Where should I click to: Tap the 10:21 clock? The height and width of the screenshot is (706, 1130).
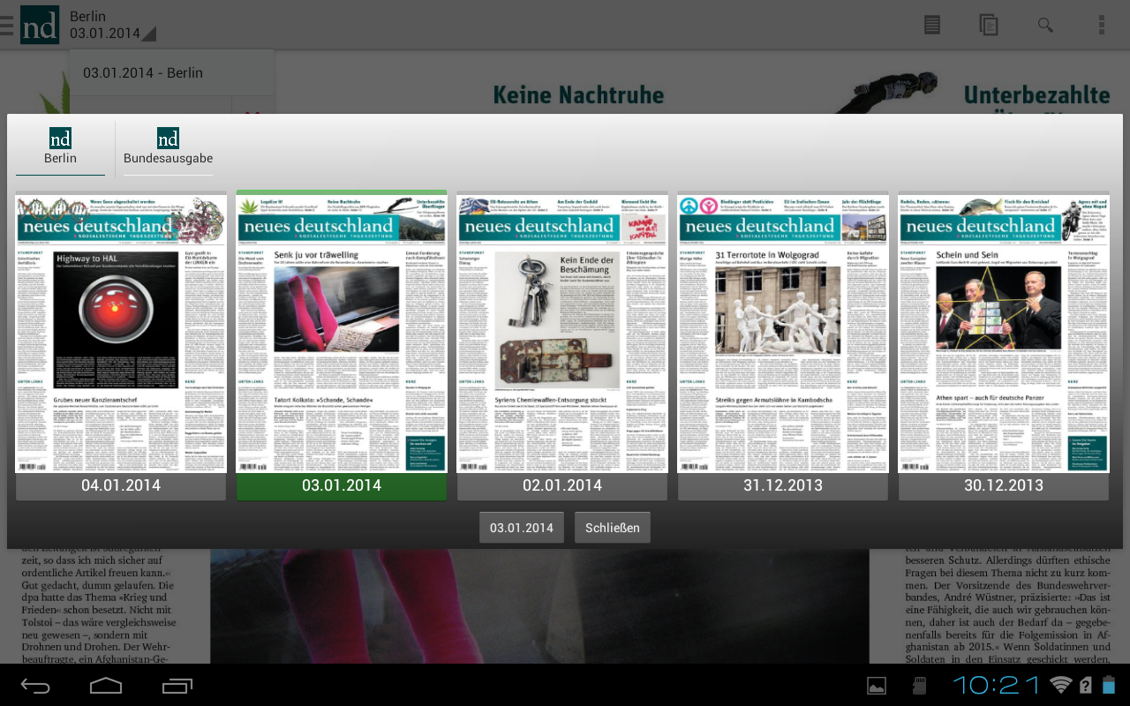pyautogui.click(x=997, y=685)
